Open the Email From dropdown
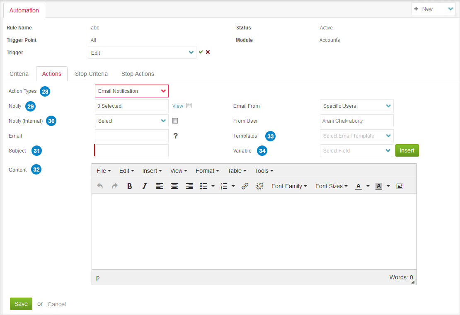Image resolution: width=460 pixels, height=315 pixels. (357, 106)
